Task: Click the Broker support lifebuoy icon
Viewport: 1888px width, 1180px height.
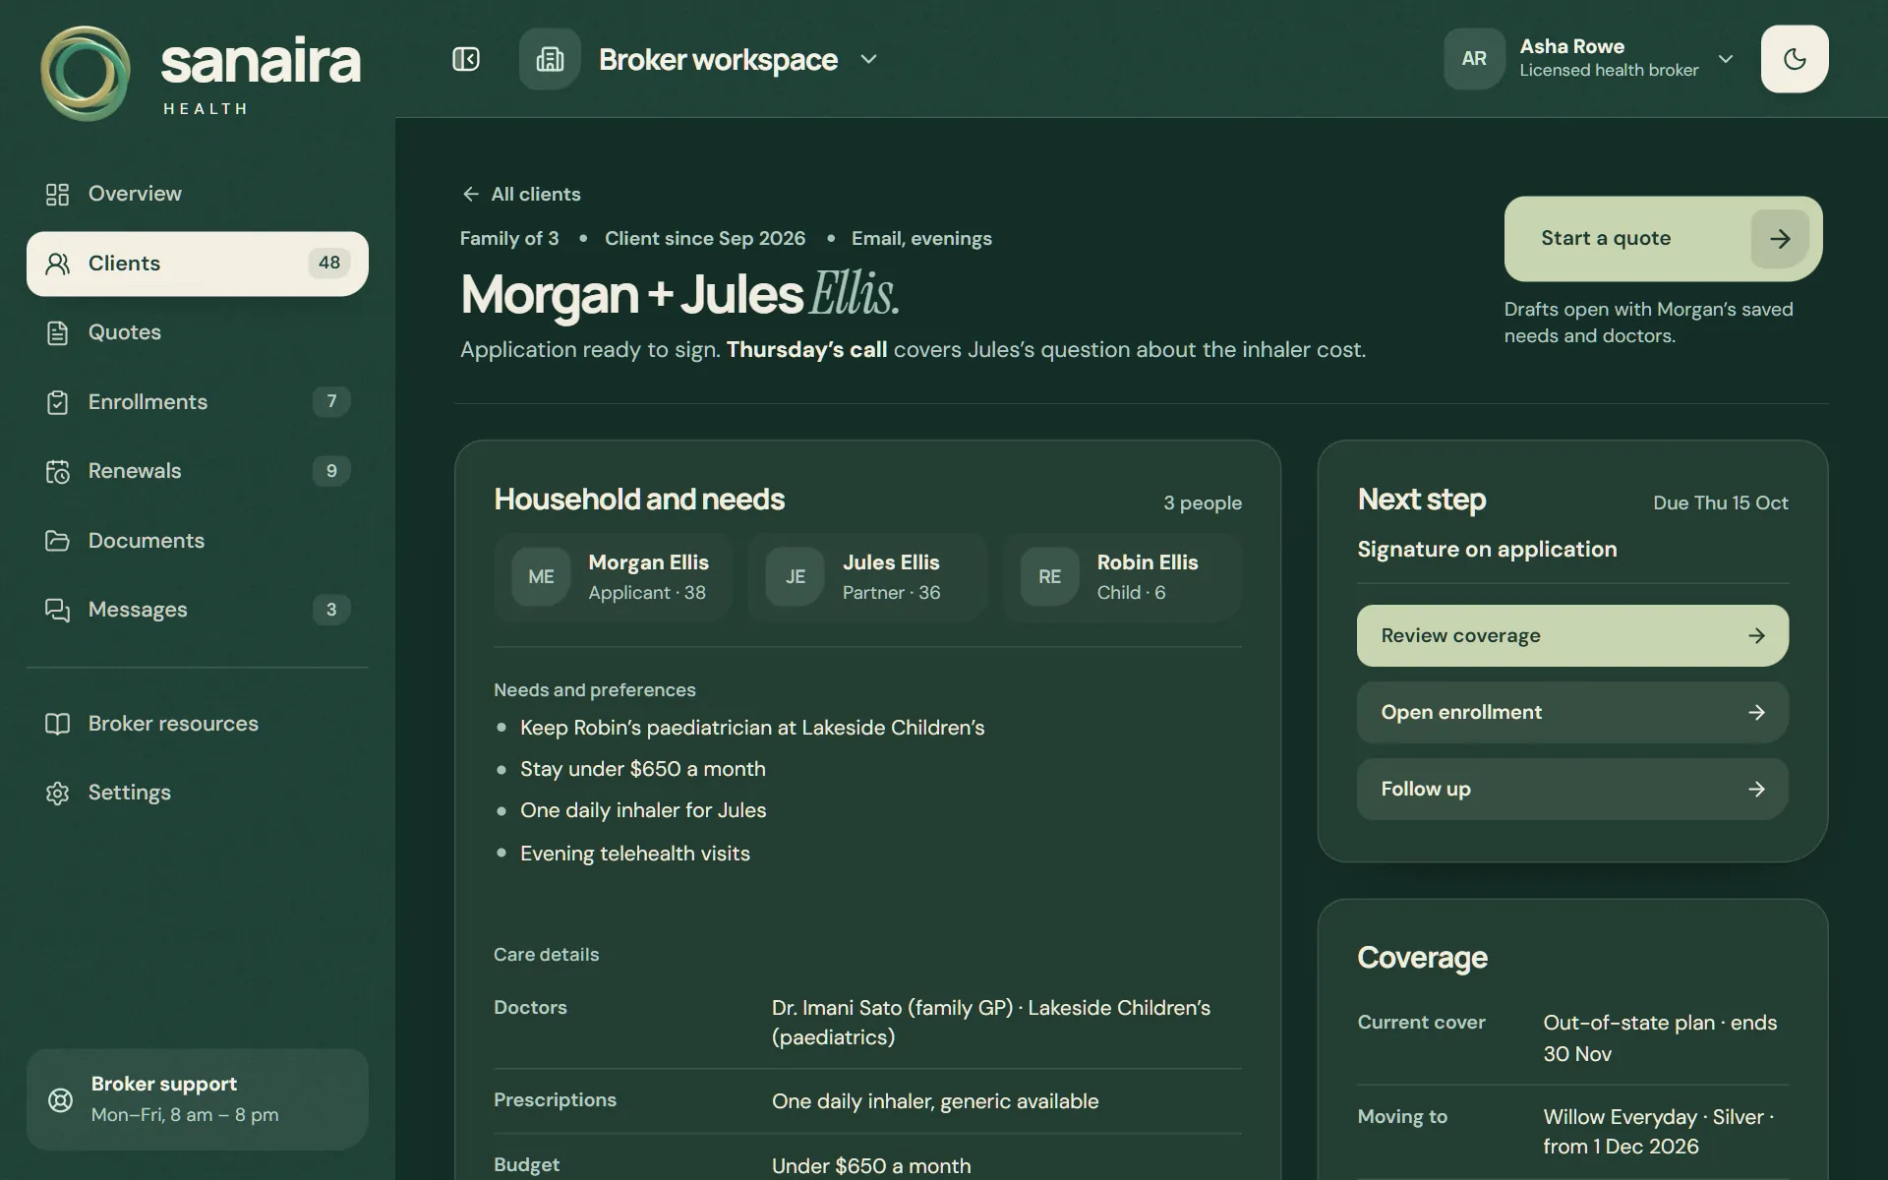Action: [x=60, y=1099]
